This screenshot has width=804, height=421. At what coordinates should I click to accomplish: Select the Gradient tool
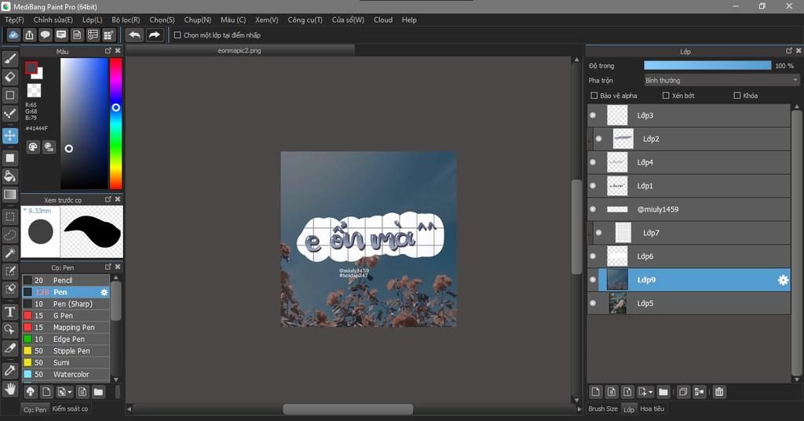coord(9,194)
